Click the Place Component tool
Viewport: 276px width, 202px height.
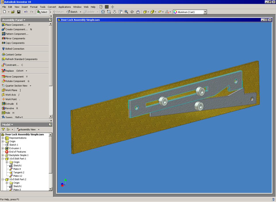(x=15, y=25)
